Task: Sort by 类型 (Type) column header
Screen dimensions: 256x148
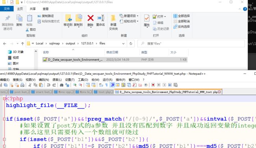Action: (x=144, y=52)
